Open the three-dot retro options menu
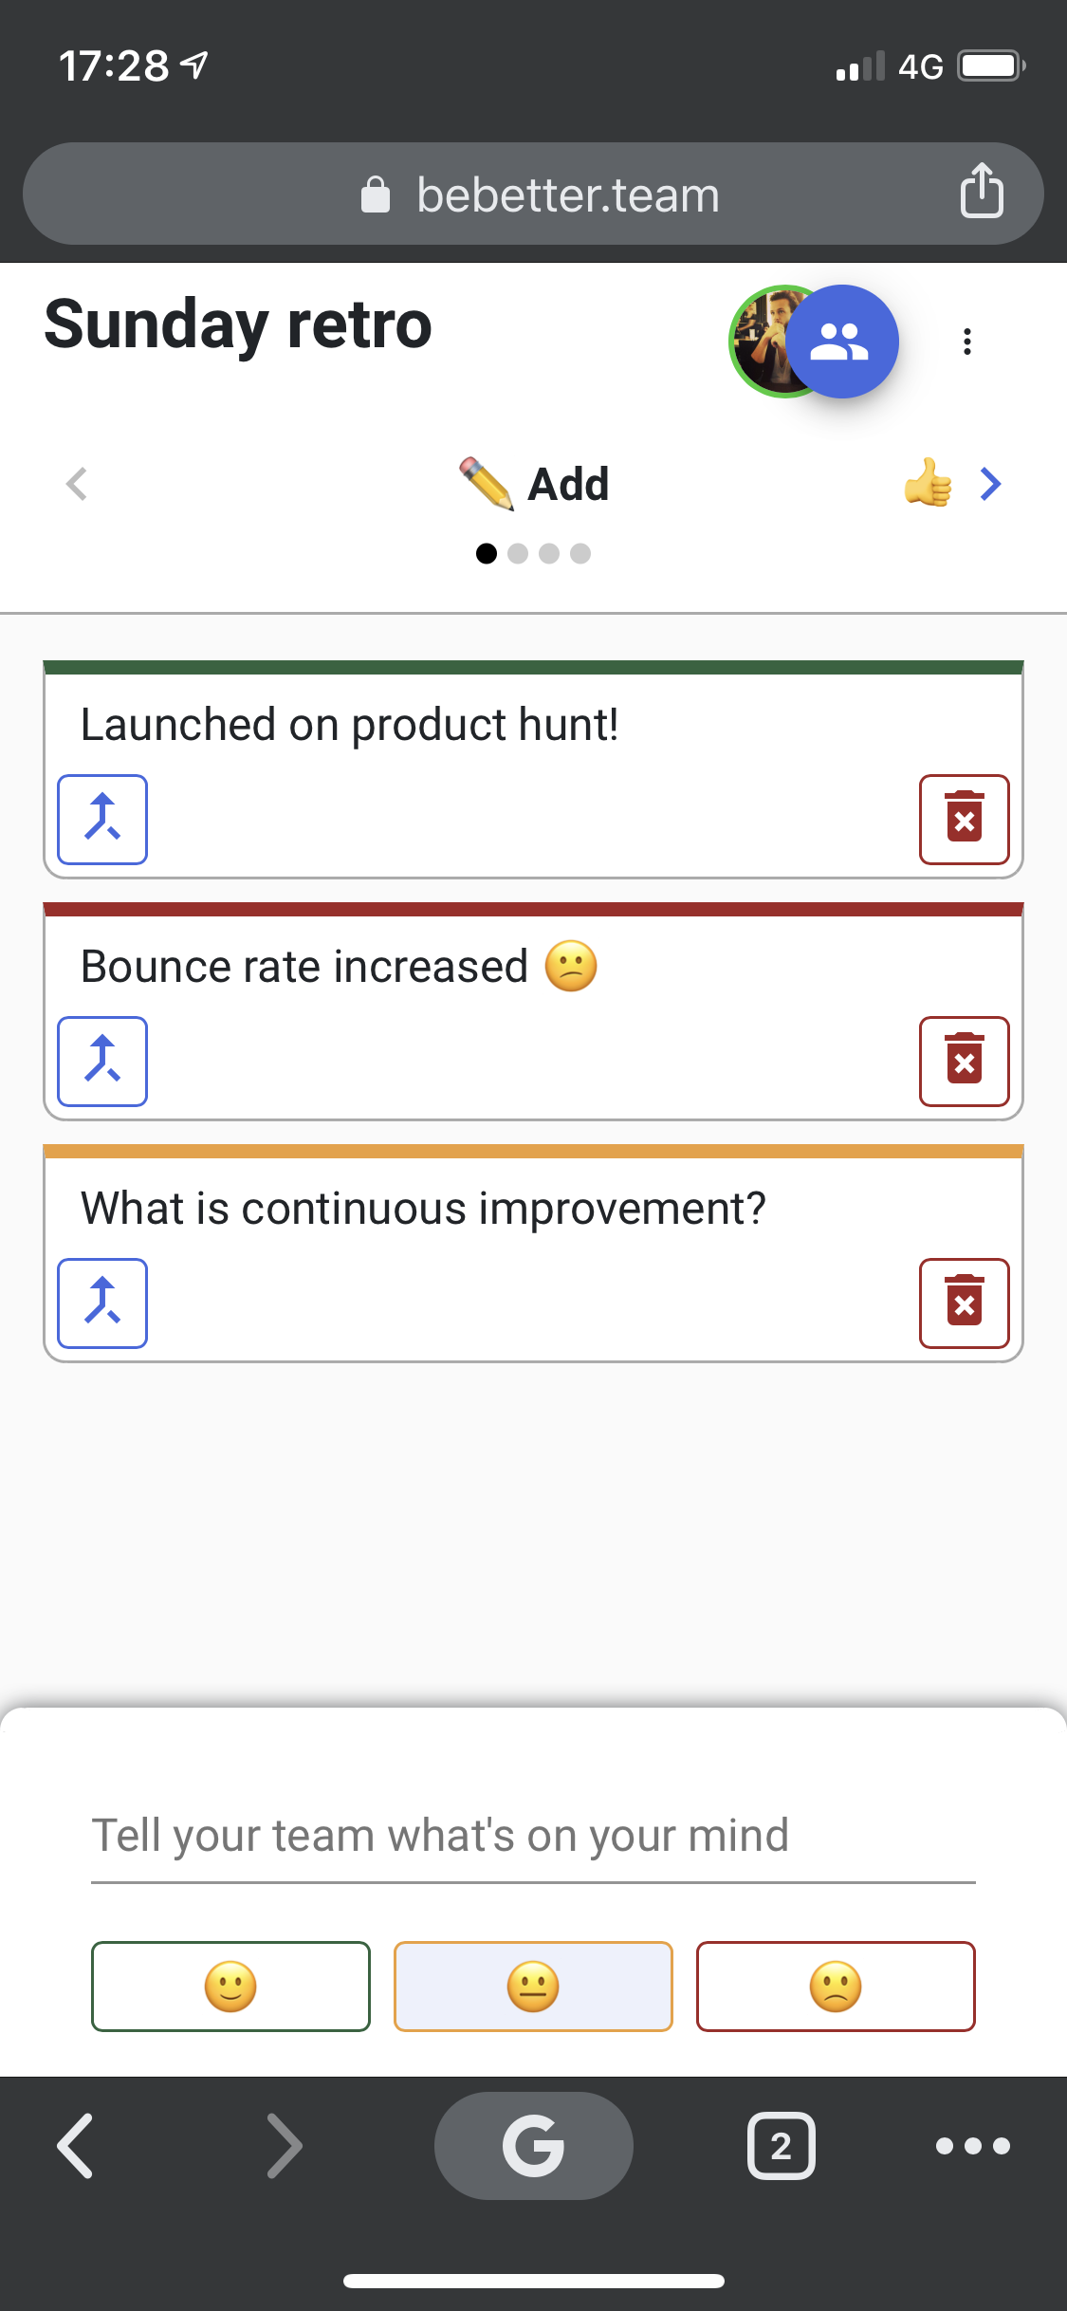 (x=967, y=342)
